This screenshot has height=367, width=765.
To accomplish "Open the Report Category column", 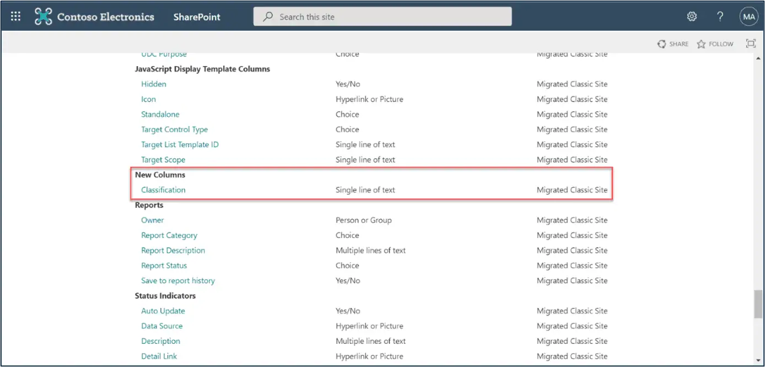I will pyautogui.click(x=169, y=235).
